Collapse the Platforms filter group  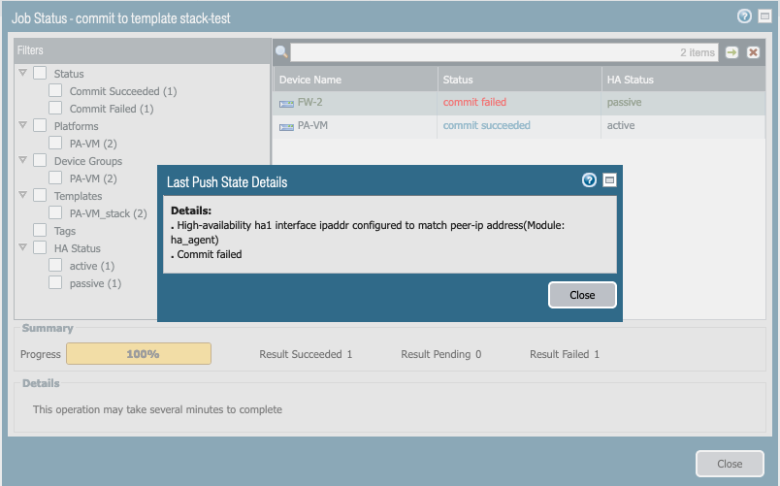[22, 125]
